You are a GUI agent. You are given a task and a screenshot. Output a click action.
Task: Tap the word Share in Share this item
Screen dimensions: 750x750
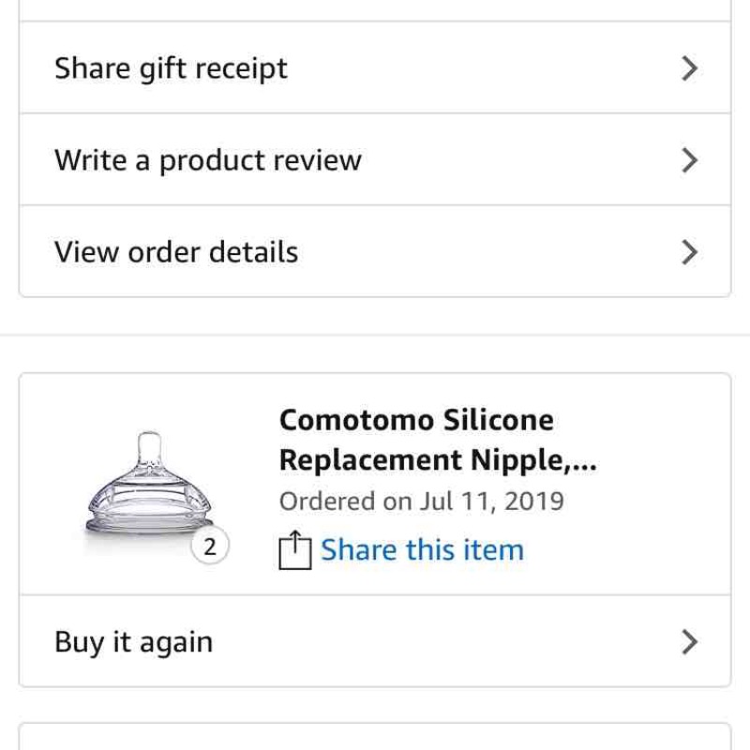coord(359,549)
